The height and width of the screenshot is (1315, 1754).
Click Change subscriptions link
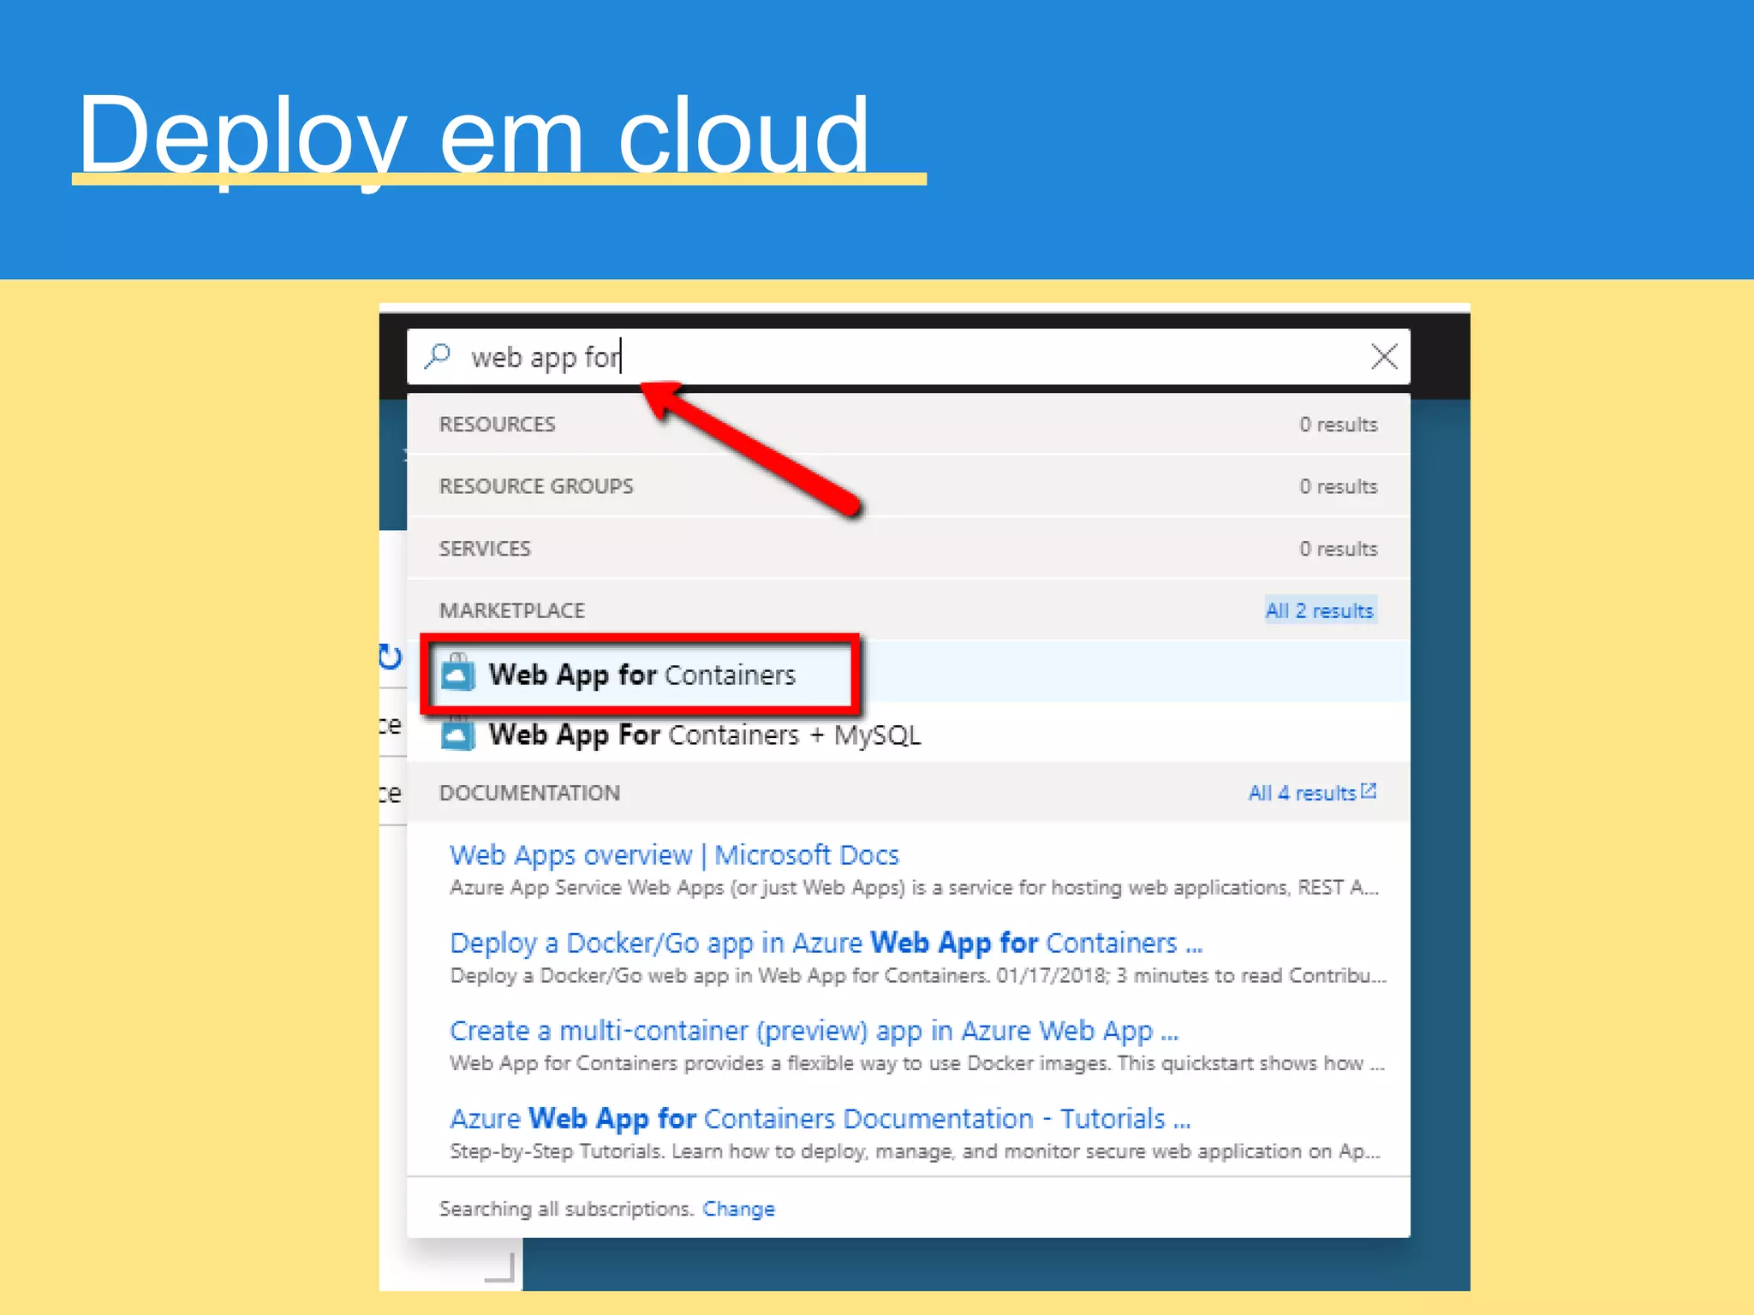click(x=738, y=1209)
